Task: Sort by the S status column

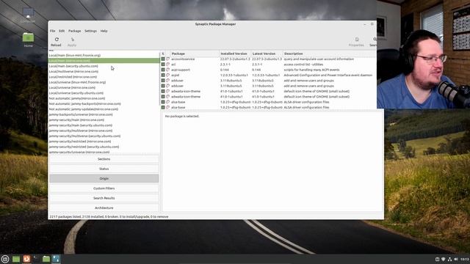Action: 163,54
